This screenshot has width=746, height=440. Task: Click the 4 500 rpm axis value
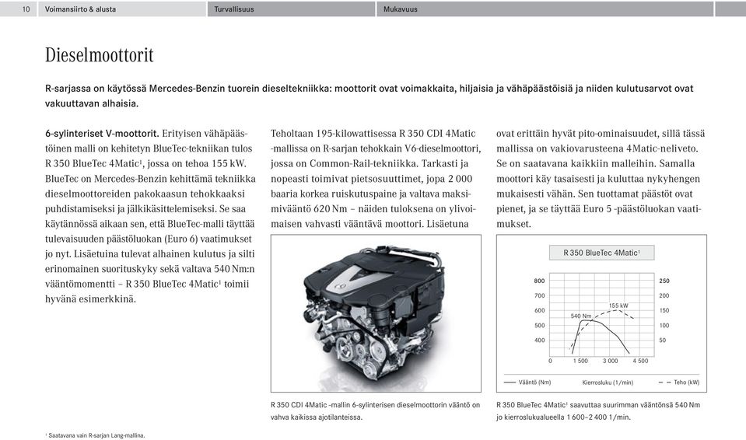tap(640, 361)
